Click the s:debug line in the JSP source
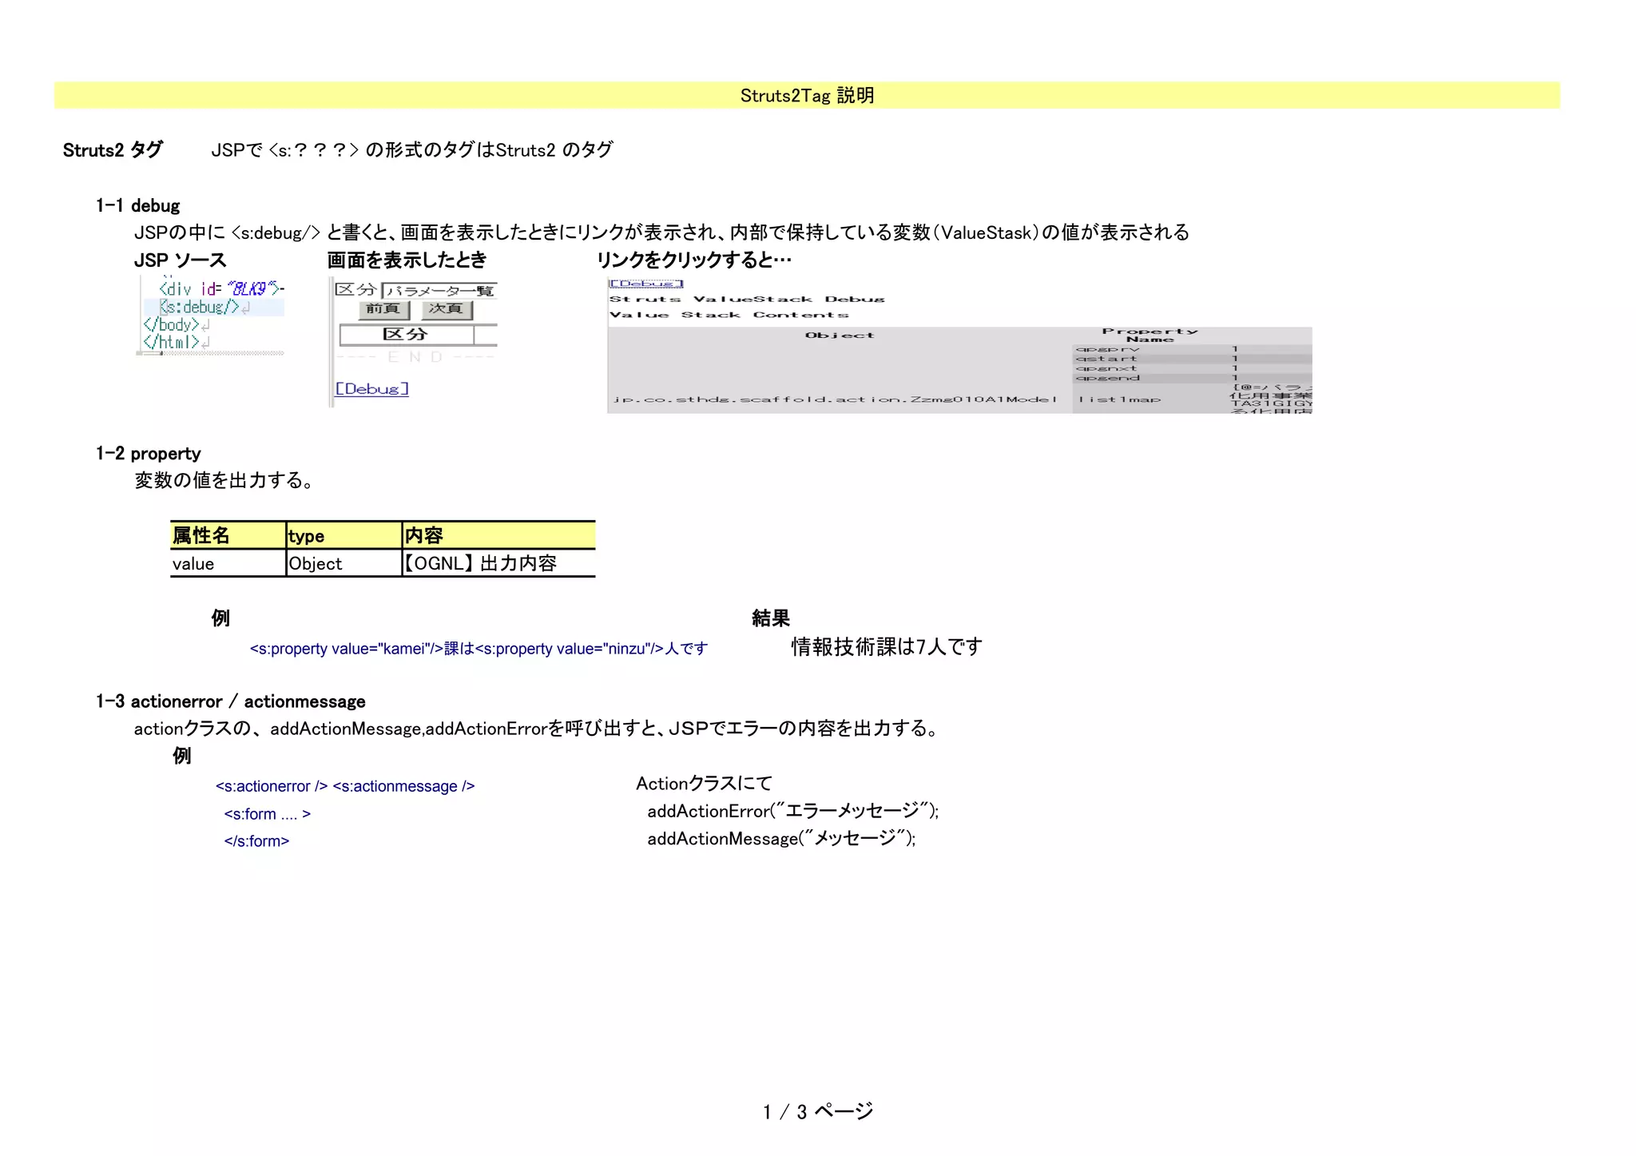 200,307
